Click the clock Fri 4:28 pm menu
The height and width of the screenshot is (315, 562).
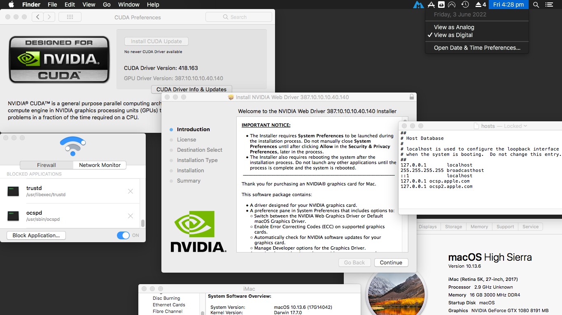click(x=508, y=5)
